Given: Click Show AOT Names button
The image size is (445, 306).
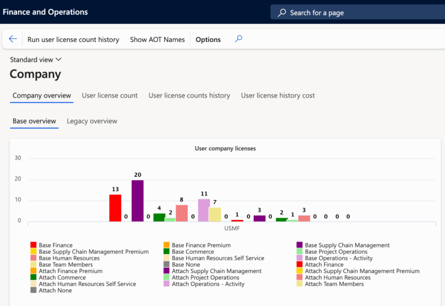Looking at the screenshot, I should tap(157, 40).
